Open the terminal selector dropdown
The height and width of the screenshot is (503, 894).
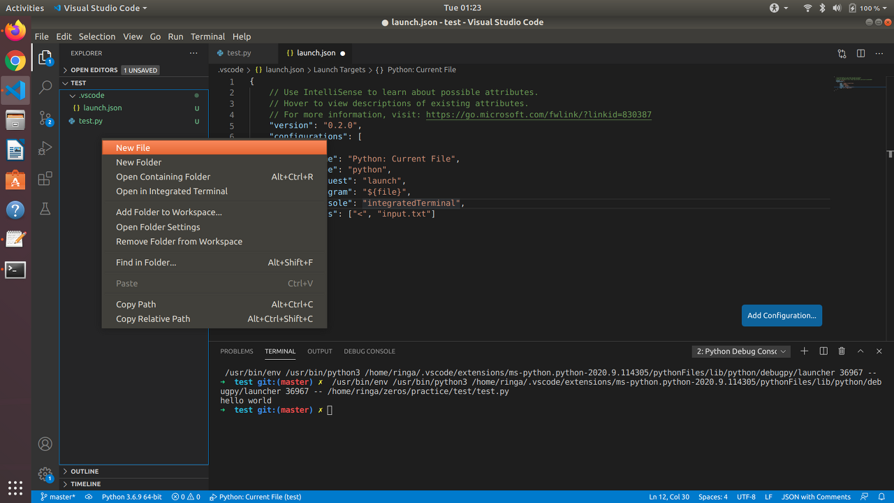click(x=741, y=351)
